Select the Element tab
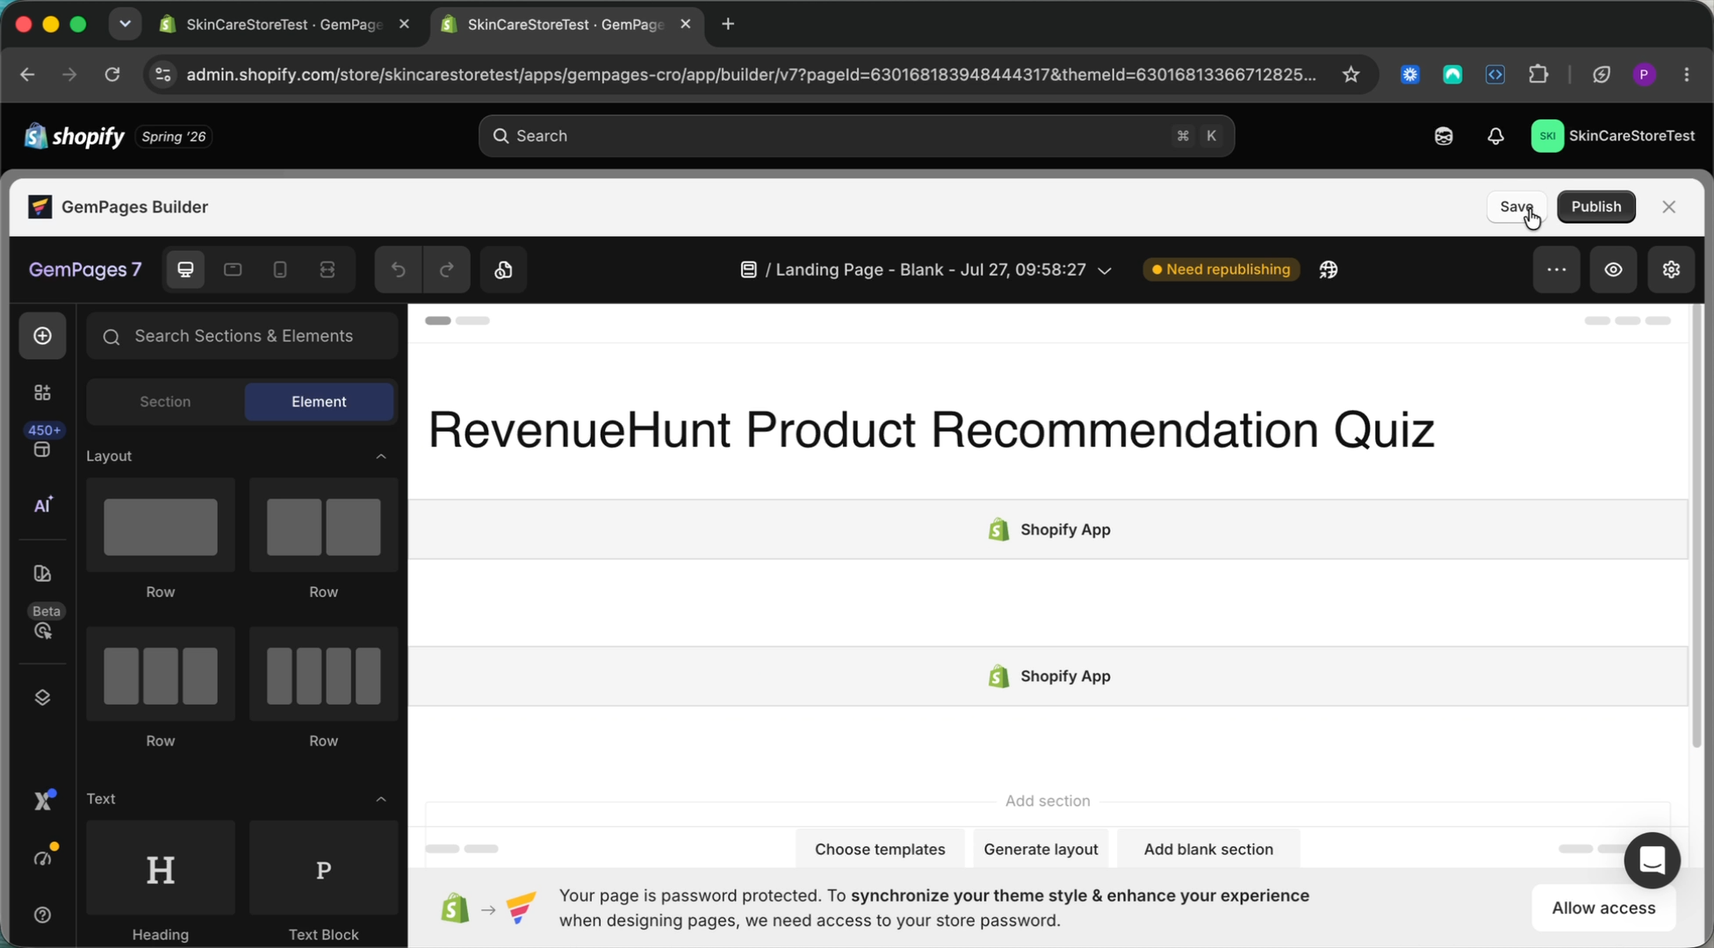This screenshot has width=1714, height=948. [319, 402]
